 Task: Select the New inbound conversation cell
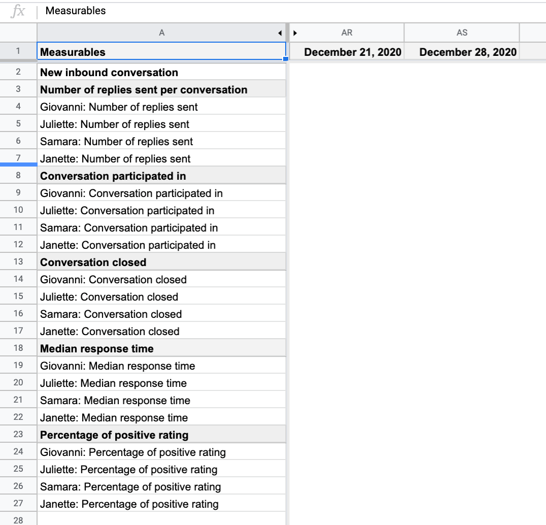coord(161,72)
